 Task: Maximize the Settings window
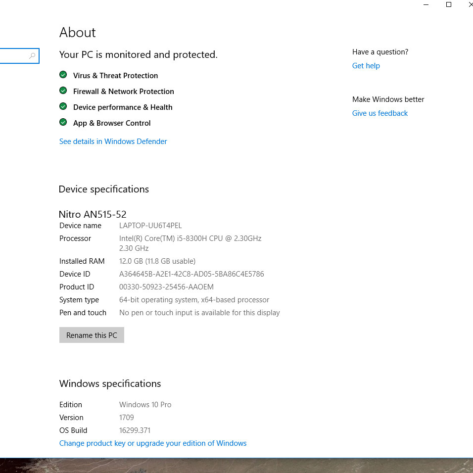pyautogui.click(x=449, y=4)
